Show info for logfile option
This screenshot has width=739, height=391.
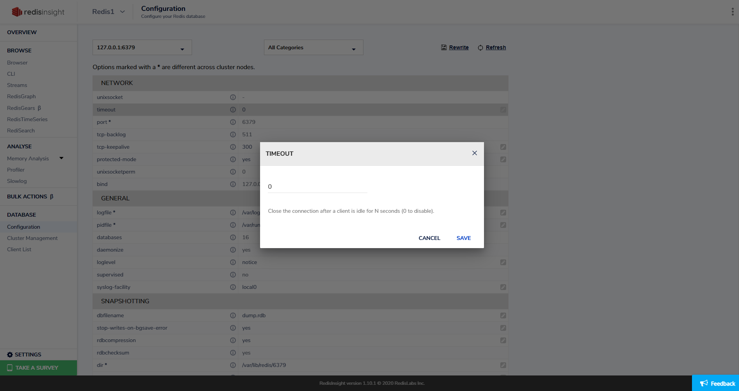click(233, 212)
